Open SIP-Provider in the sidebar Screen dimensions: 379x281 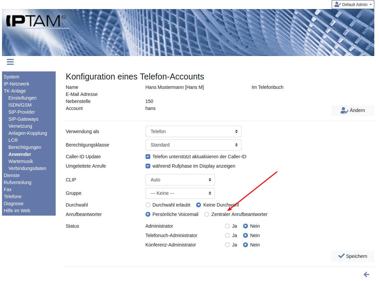pos(21,112)
